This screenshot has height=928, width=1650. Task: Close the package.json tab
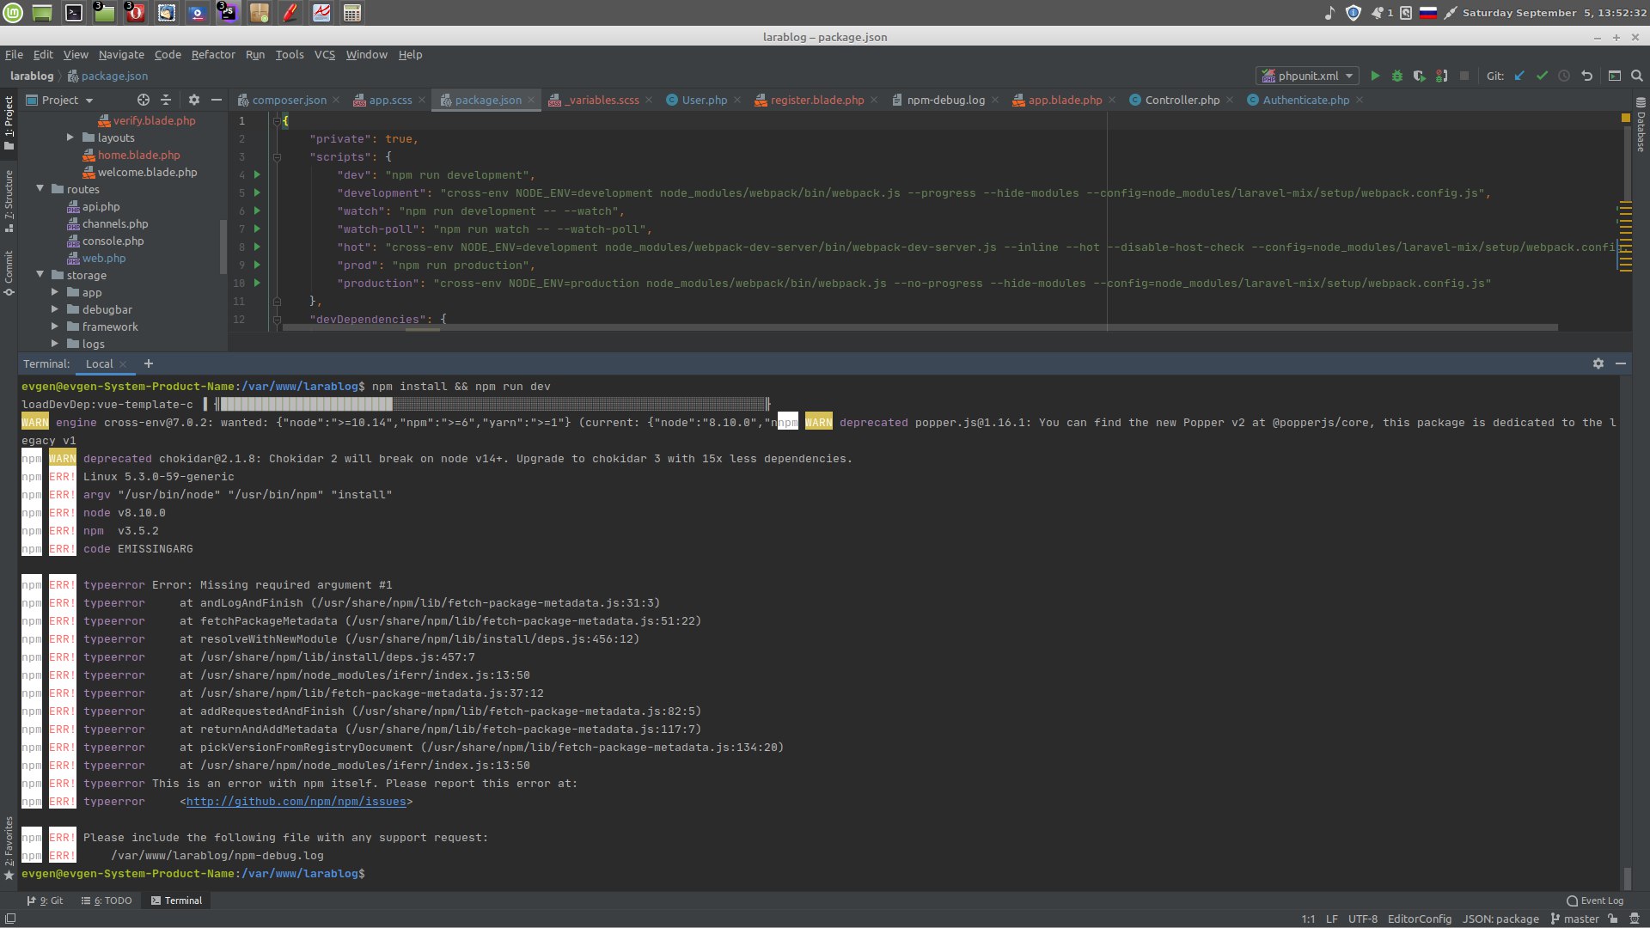(531, 100)
